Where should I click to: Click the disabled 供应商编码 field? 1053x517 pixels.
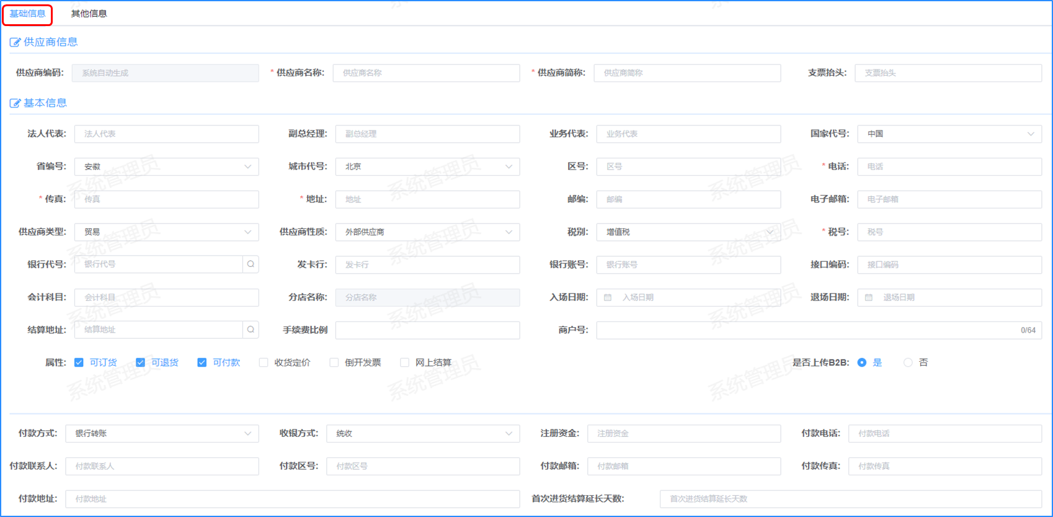[165, 73]
